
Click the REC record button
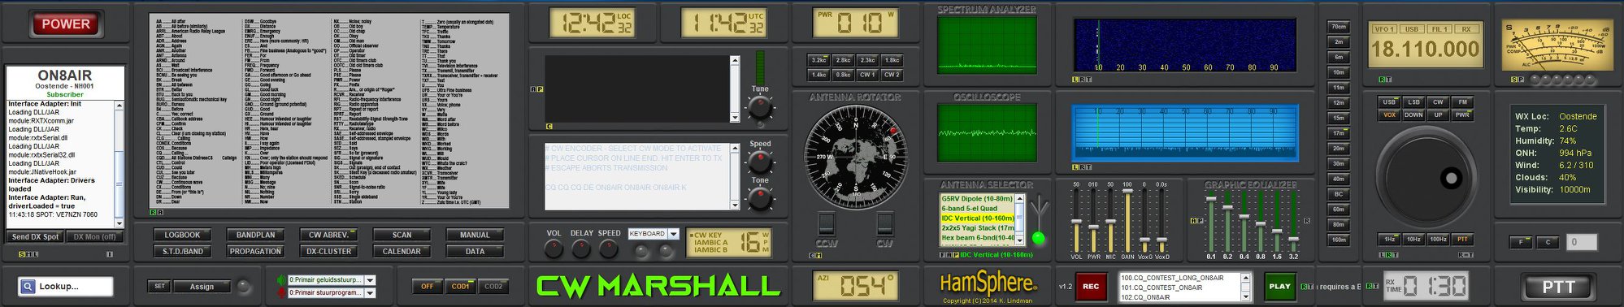1091,286
